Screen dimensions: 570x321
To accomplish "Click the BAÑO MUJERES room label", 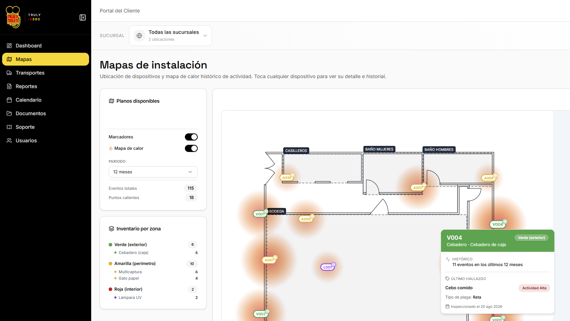I will point(379,149).
